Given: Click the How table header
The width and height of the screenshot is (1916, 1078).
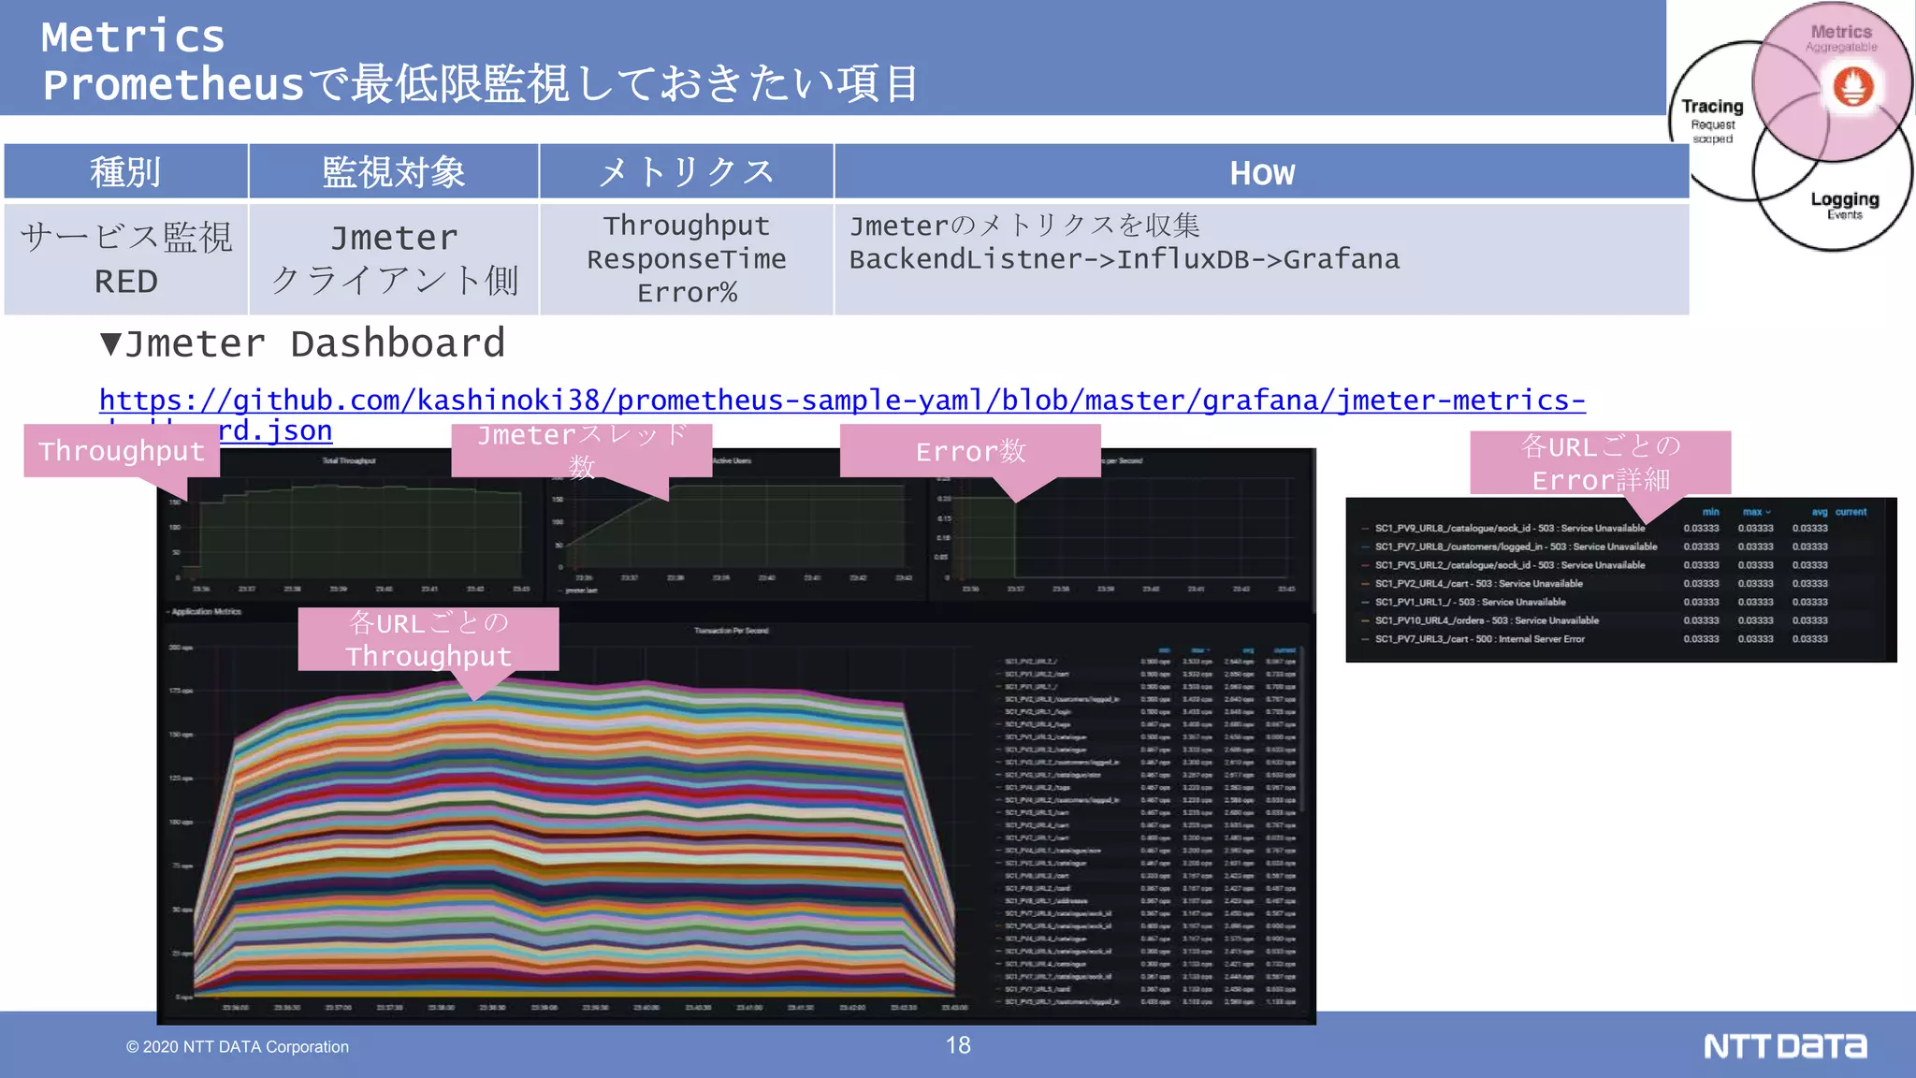Looking at the screenshot, I should [1262, 172].
